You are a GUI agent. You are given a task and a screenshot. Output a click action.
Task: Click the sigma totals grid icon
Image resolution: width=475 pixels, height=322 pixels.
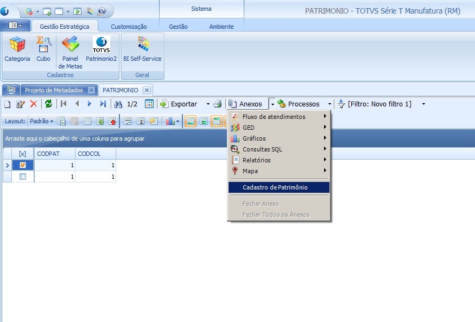click(141, 122)
